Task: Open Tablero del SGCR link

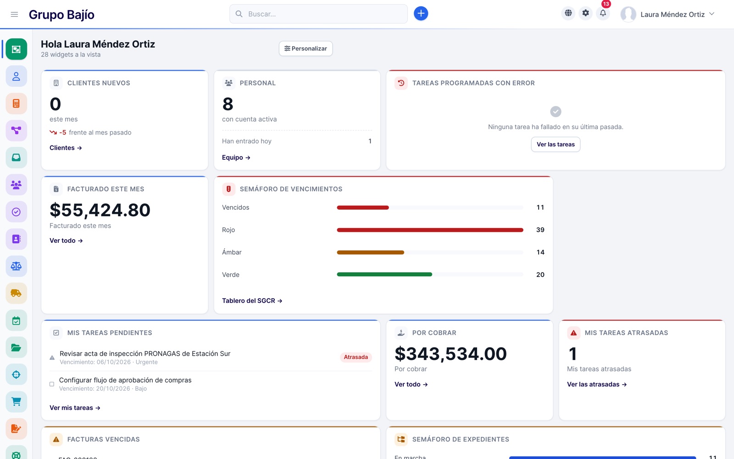Action: [252, 301]
